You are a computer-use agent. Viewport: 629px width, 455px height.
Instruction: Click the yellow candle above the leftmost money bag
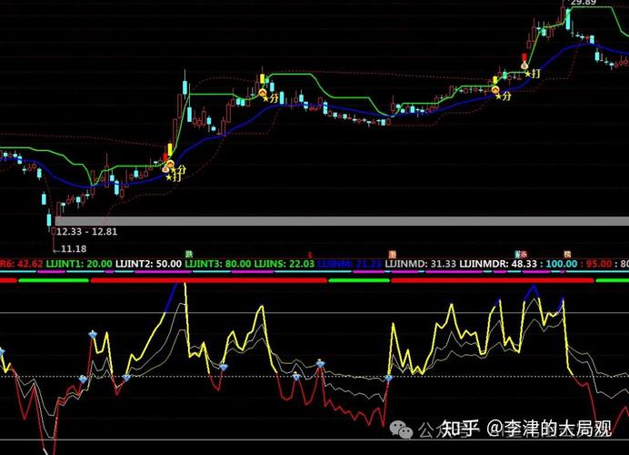tap(170, 149)
